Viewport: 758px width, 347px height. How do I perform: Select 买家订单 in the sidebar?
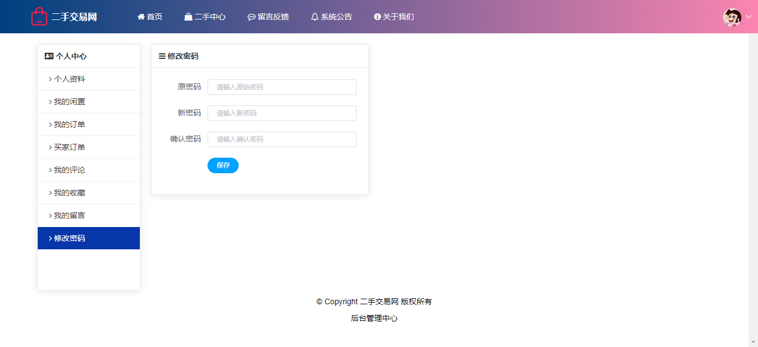click(x=89, y=147)
